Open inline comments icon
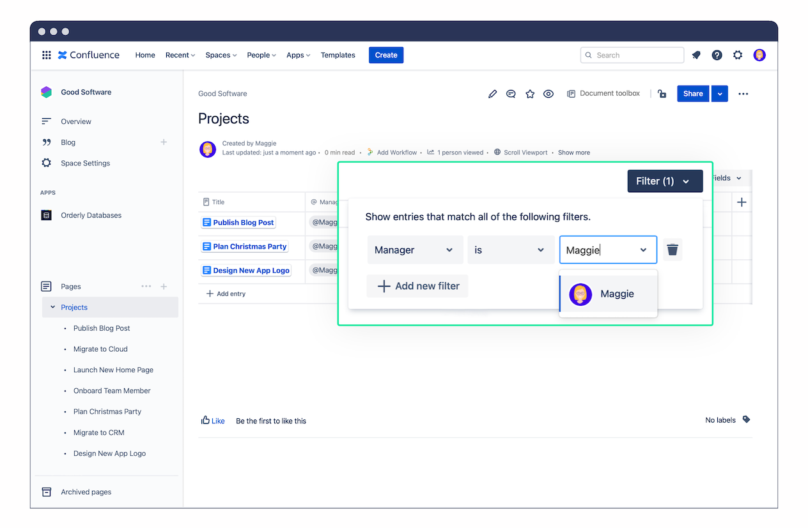The height and width of the screenshot is (528, 808). [511, 93]
